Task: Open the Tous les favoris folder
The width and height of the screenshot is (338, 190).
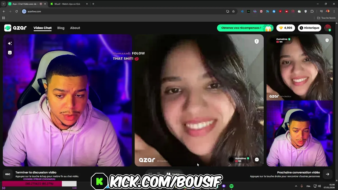Action: point(326,18)
